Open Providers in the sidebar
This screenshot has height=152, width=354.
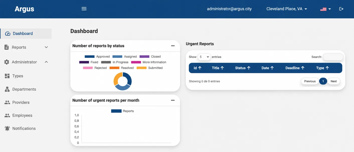(21, 102)
